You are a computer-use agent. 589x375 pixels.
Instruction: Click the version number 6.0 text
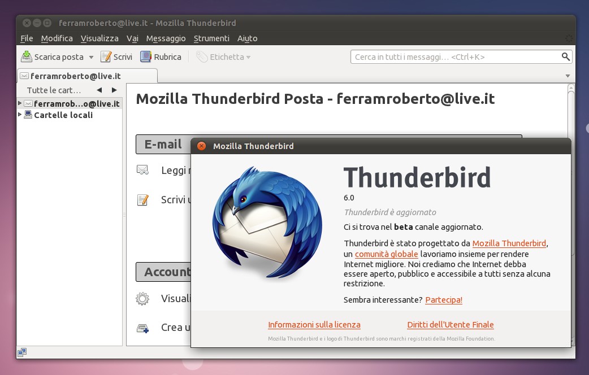pyautogui.click(x=349, y=198)
